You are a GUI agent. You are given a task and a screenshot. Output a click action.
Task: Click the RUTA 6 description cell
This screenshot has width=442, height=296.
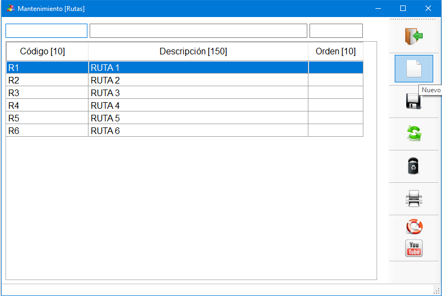tap(198, 131)
